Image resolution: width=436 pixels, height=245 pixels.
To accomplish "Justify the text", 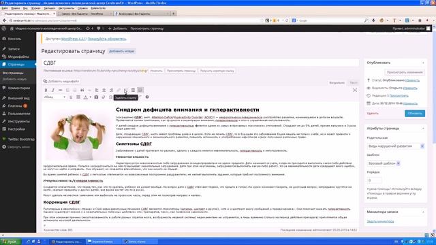I will (78, 97).
